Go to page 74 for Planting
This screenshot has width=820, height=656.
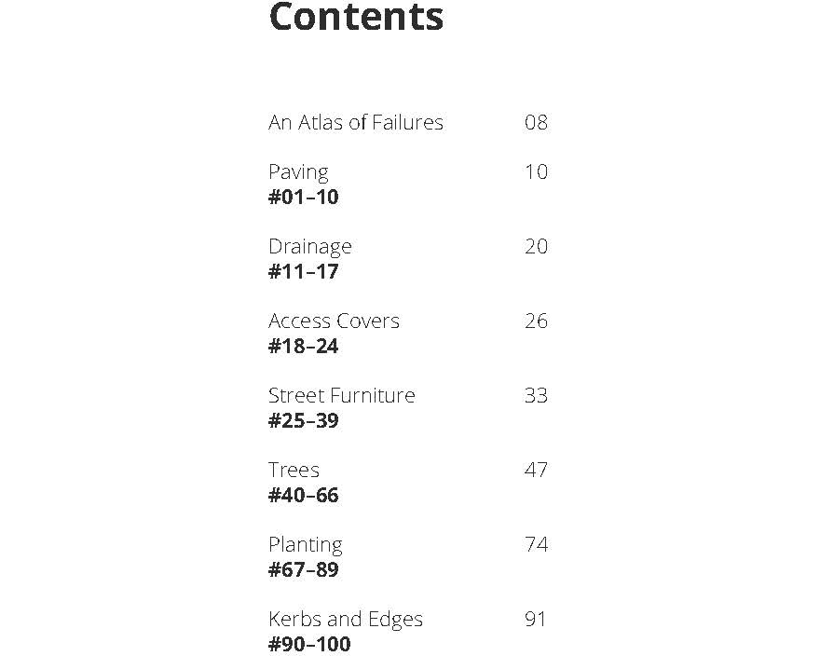536,544
